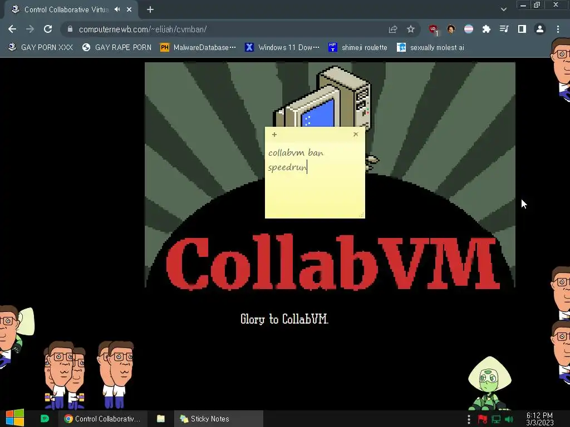This screenshot has width=570, height=427.
Task: Open the red flag tray notification icon
Action: [483, 419]
